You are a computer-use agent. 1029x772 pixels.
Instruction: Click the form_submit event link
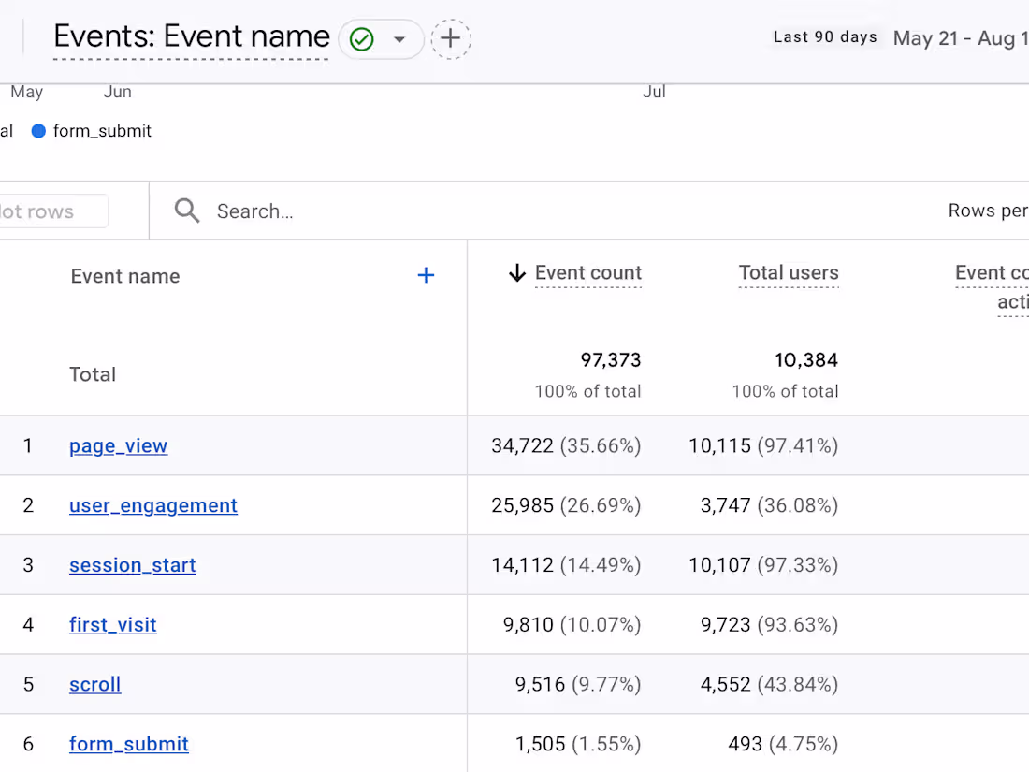128,744
